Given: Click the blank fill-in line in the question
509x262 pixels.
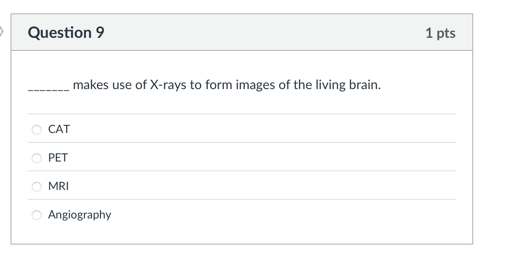Looking at the screenshot, I should point(47,87).
